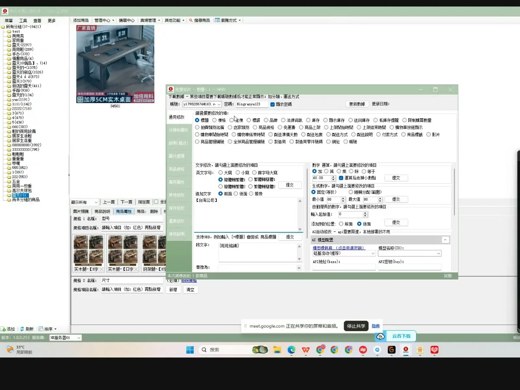Click the 停止共享 button
This screenshot has width=520, height=390.
(356, 326)
